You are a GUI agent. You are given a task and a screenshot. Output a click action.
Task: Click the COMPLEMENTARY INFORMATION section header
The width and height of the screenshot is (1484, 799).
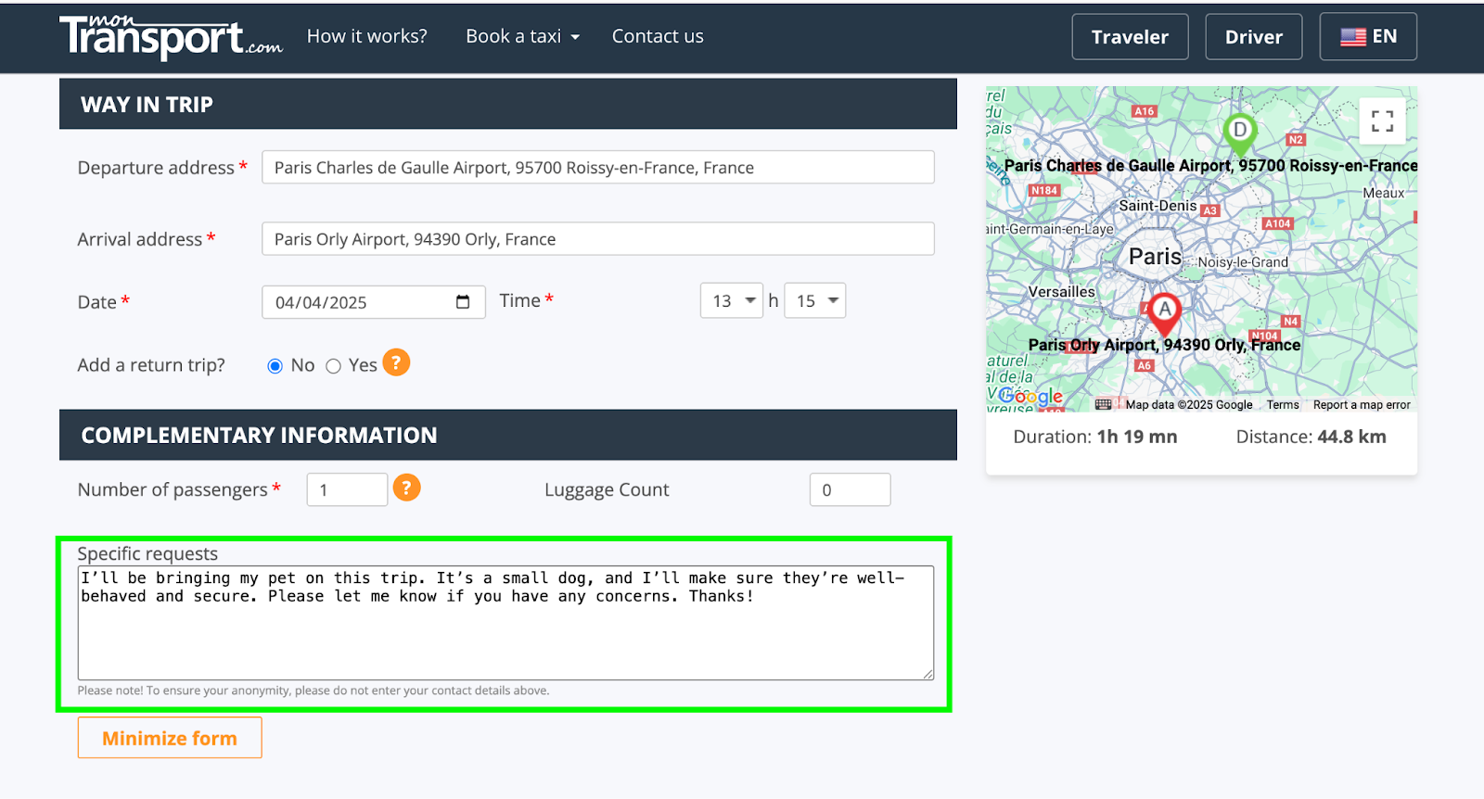click(x=508, y=435)
